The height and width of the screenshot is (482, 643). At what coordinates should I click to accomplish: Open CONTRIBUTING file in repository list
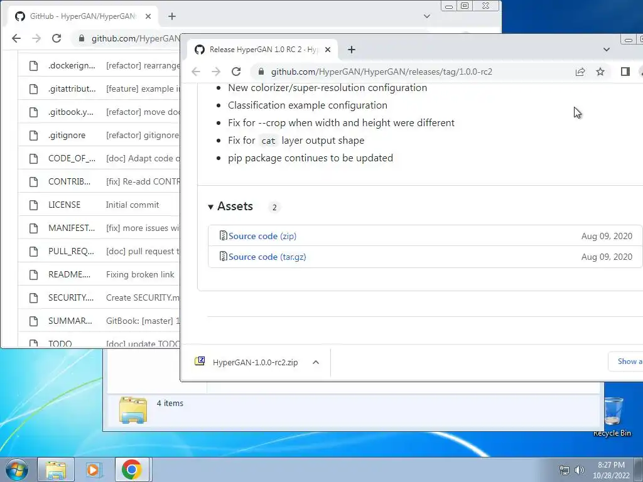(x=69, y=181)
